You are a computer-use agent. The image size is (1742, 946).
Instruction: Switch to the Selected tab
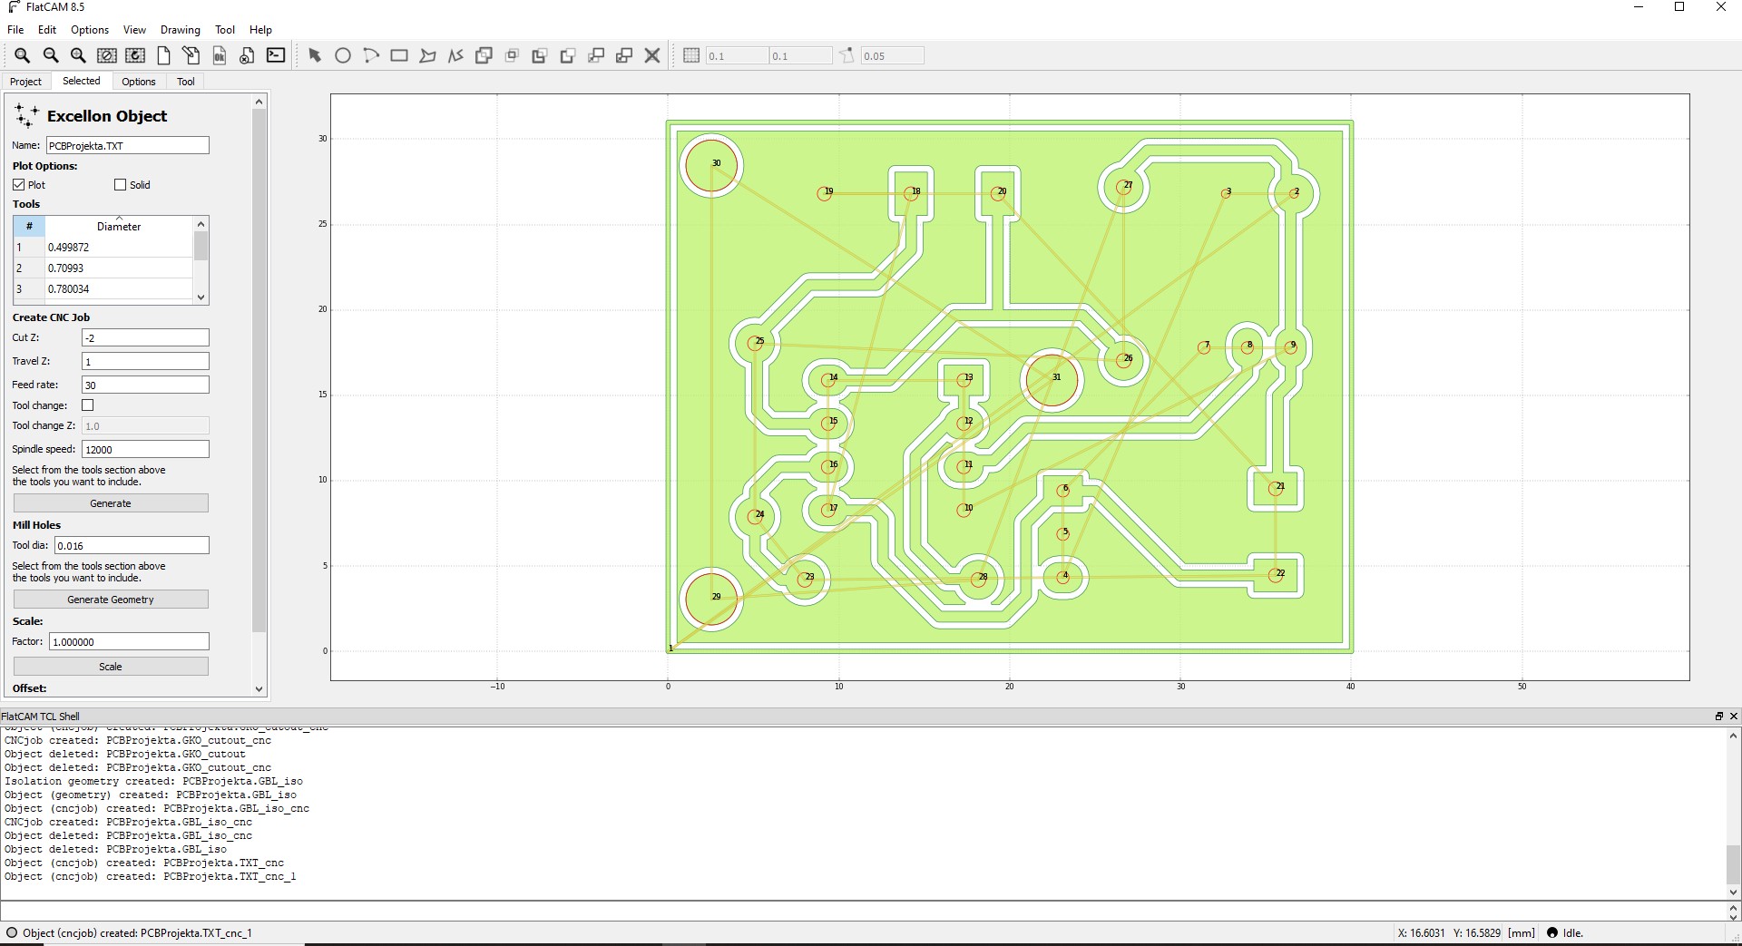point(82,81)
